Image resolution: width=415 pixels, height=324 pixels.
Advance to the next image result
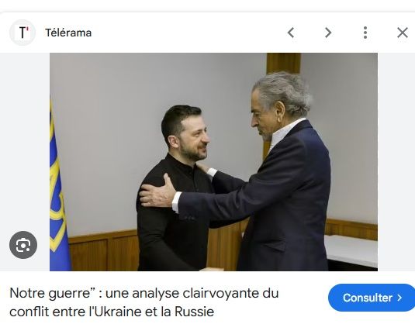[328, 33]
